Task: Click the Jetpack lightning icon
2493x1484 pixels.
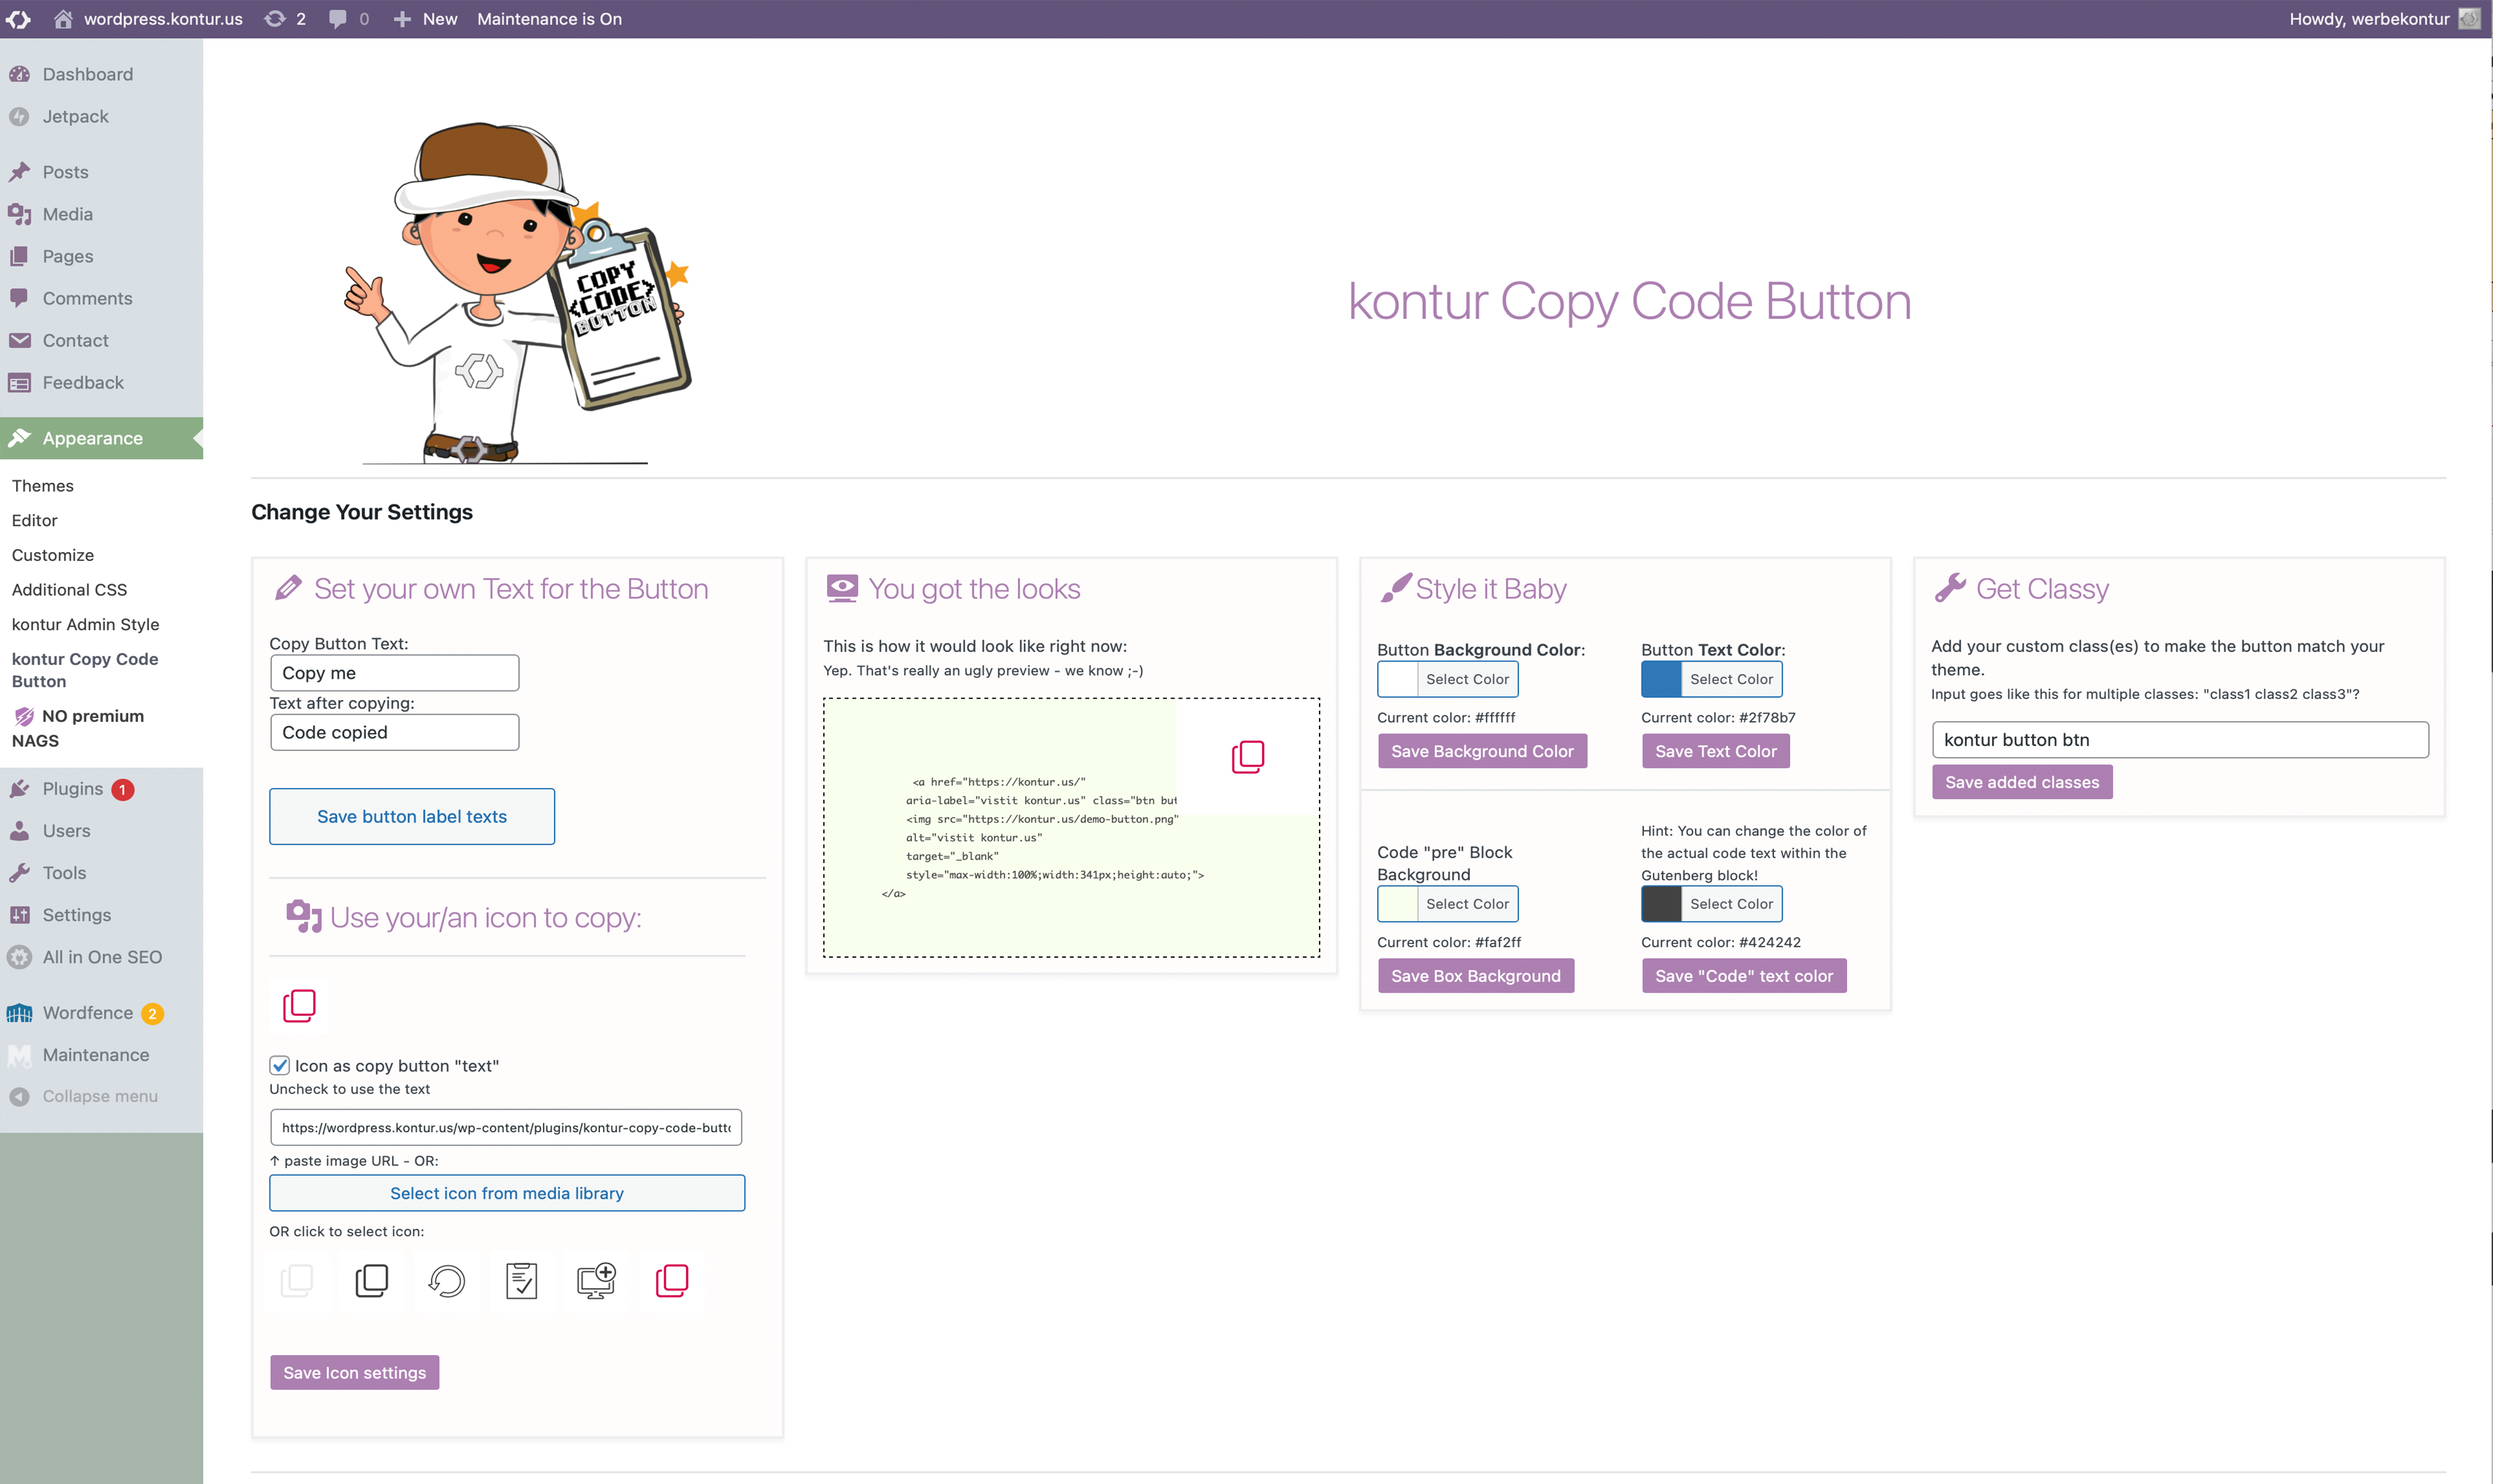Action: pyautogui.click(x=19, y=117)
